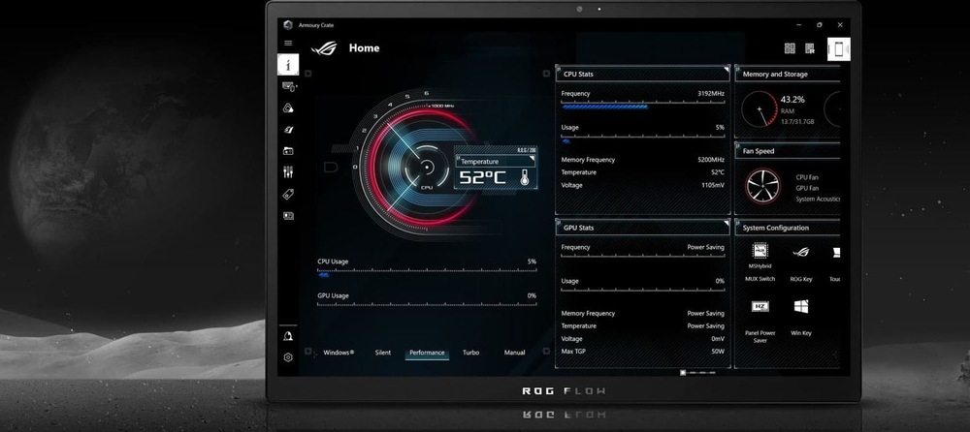Click the Max TGP 50W value
970x432 pixels.
click(718, 352)
